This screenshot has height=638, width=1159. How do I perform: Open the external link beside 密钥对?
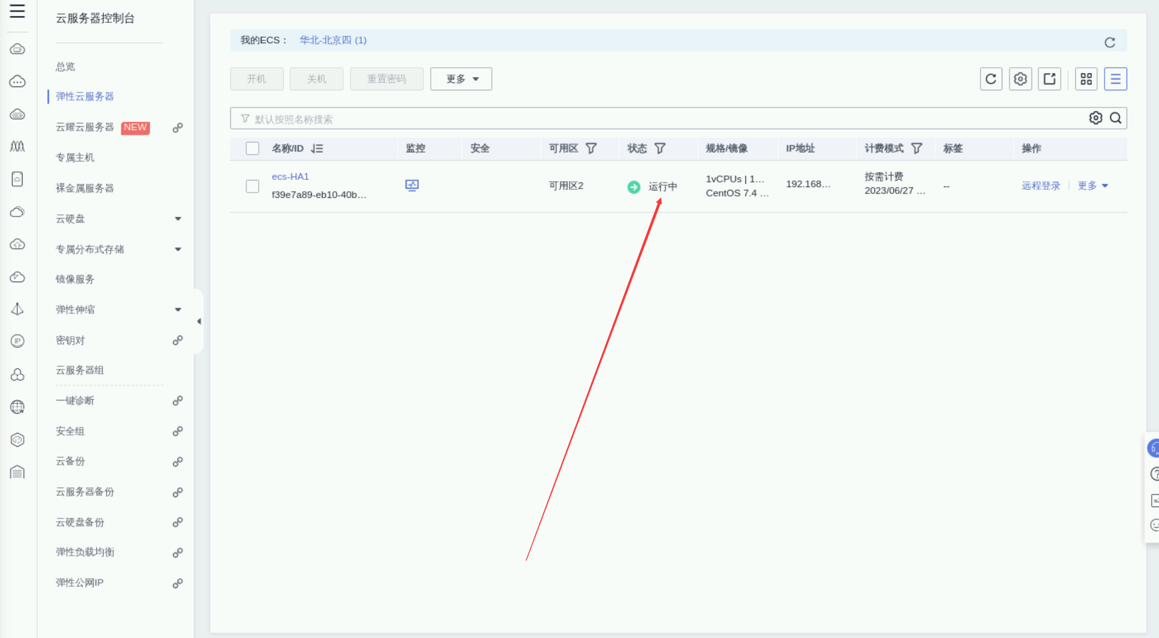[178, 341]
